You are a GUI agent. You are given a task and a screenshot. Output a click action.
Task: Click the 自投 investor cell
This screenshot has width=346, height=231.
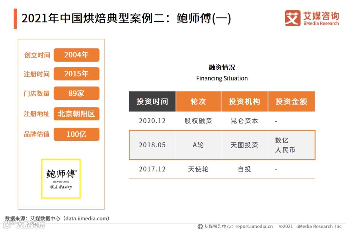tap(244, 169)
